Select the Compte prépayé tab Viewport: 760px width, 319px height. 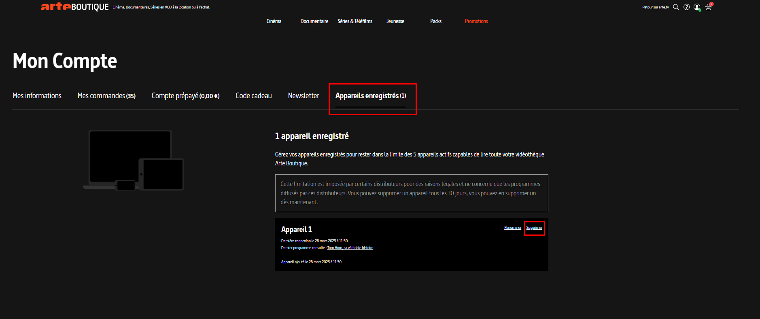tap(185, 96)
